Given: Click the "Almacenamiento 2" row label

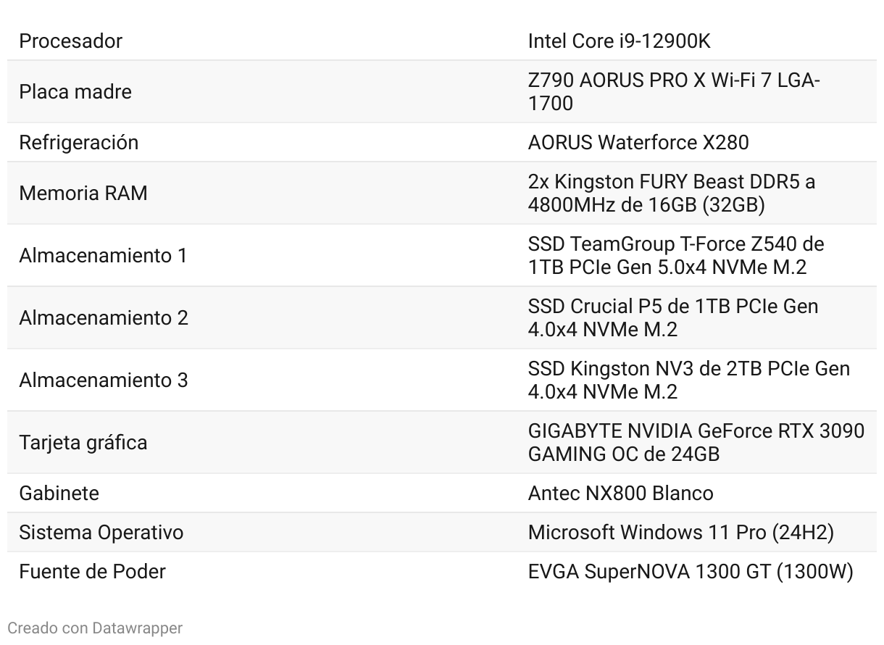Looking at the screenshot, I should click(103, 318).
